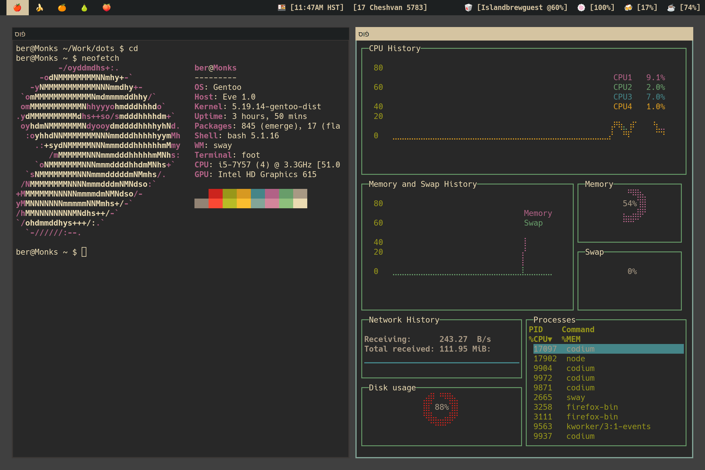Click the CPU4 1.0% legend entry

(639, 106)
